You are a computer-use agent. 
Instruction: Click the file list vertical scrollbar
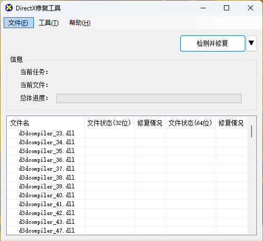click(252, 131)
